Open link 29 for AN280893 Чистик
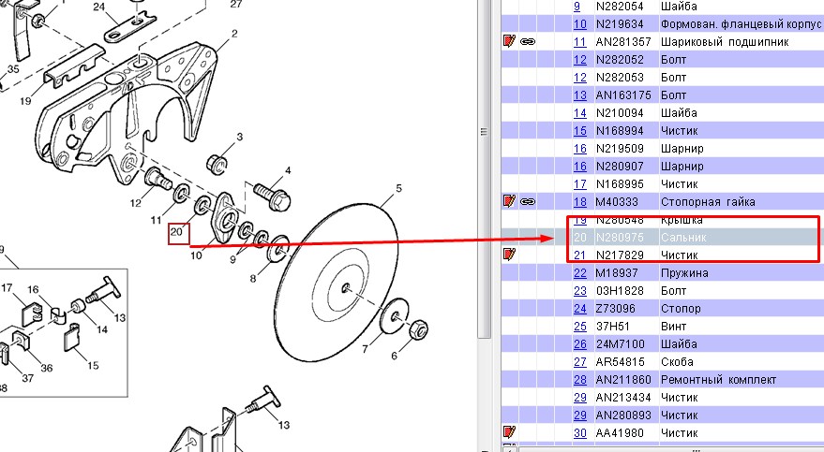Image resolution: width=824 pixels, height=452 pixels. (x=579, y=416)
